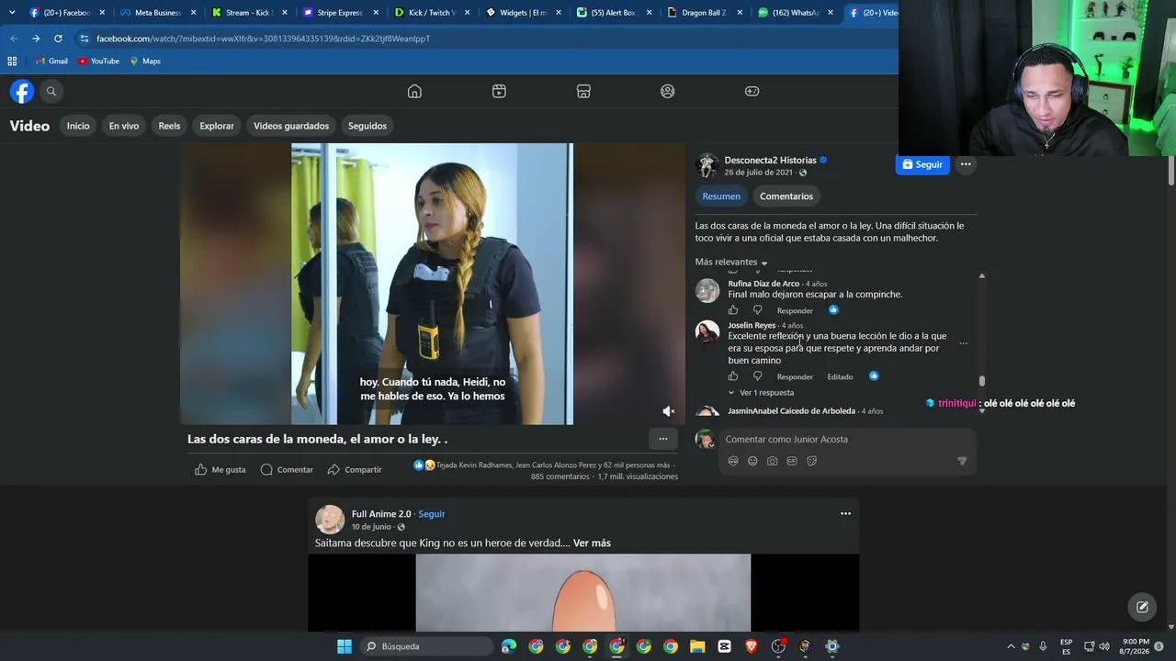Go back in the browser

coord(14,39)
